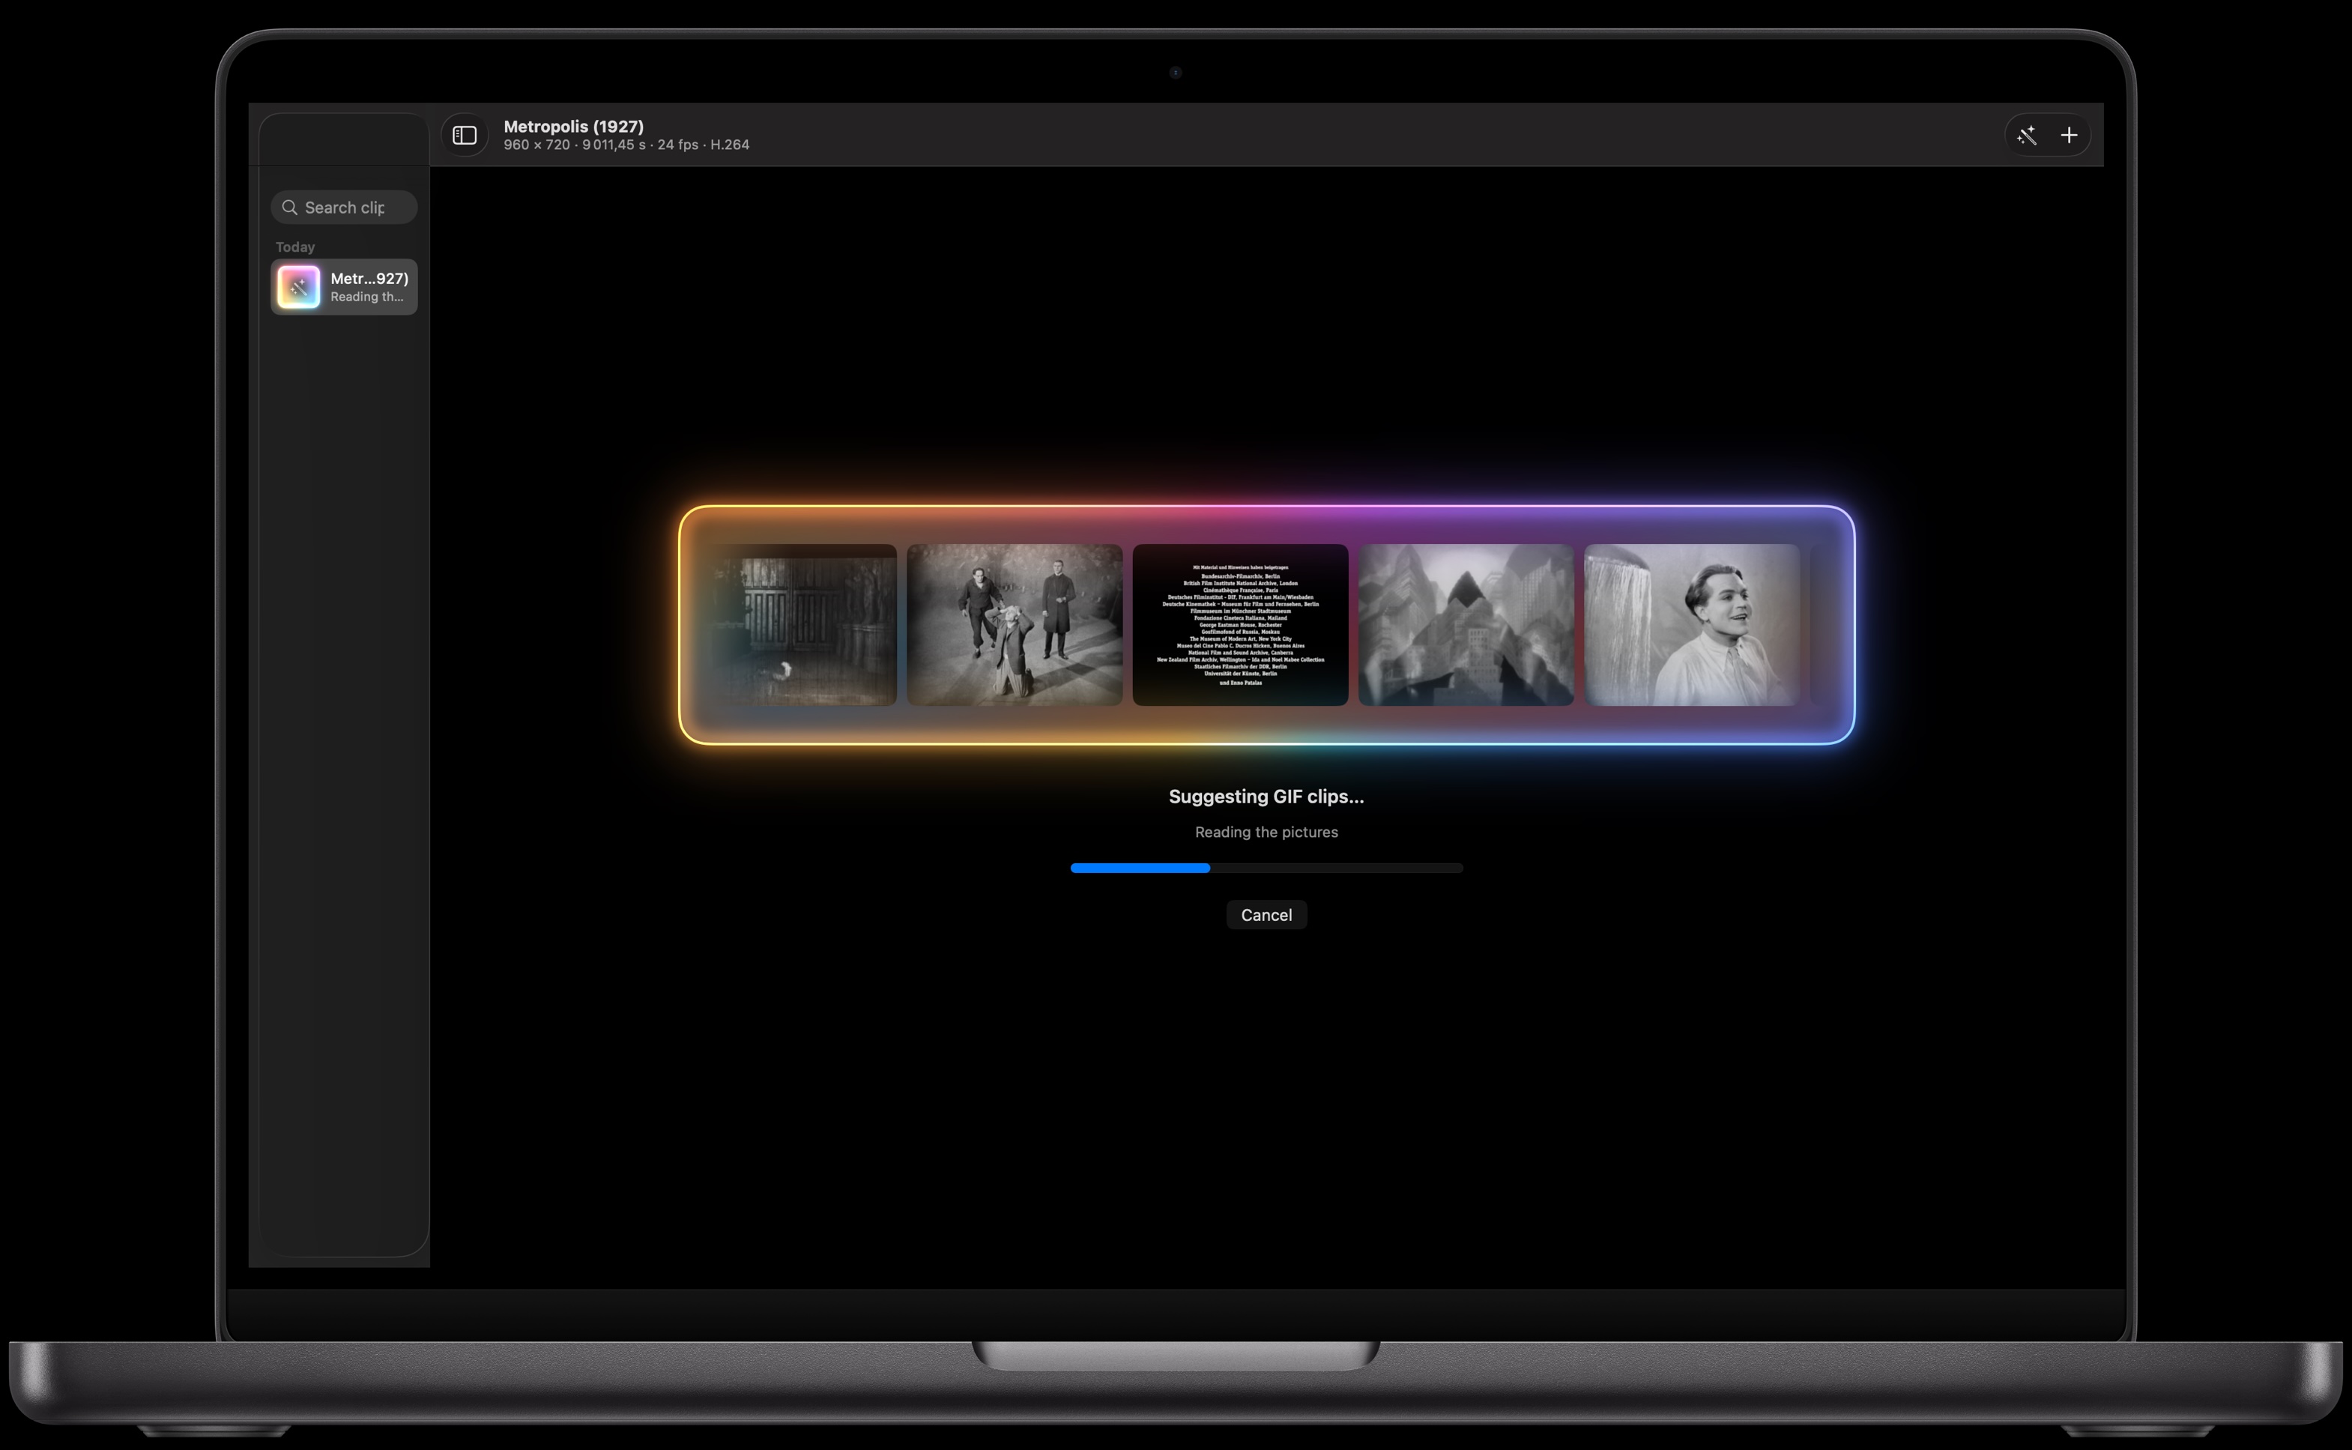Open the city skyline thumbnail
Screen dimensions: 2352x1450
click(x=1465, y=624)
